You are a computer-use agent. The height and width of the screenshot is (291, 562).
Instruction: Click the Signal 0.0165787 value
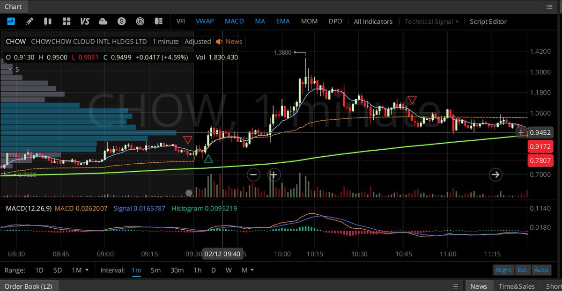pos(140,208)
